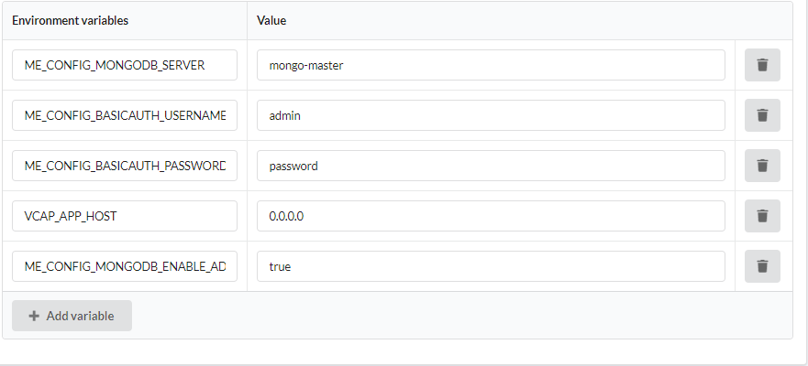The width and height of the screenshot is (808, 366).
Task: Add a new environment variable
Action: pos(72,316)
